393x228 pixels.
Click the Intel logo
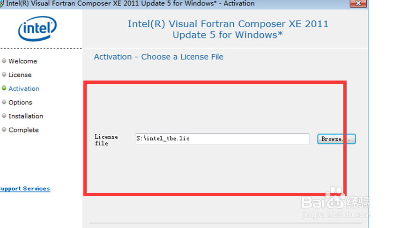pyautogui.click(x=37, y=28)
